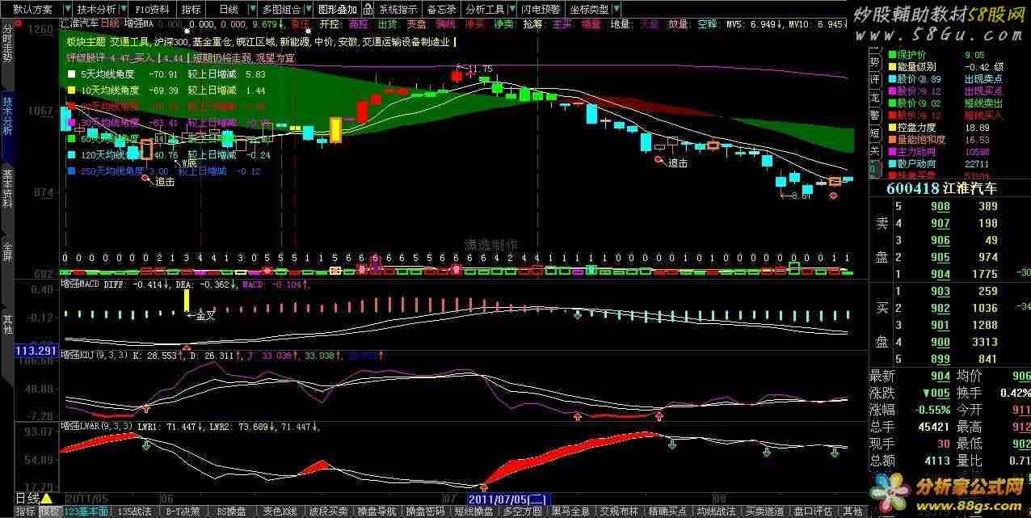Click the 指标 toolbar button
Image resolution: width=1031 pixels, height=518 pixels.
[191, 10]
